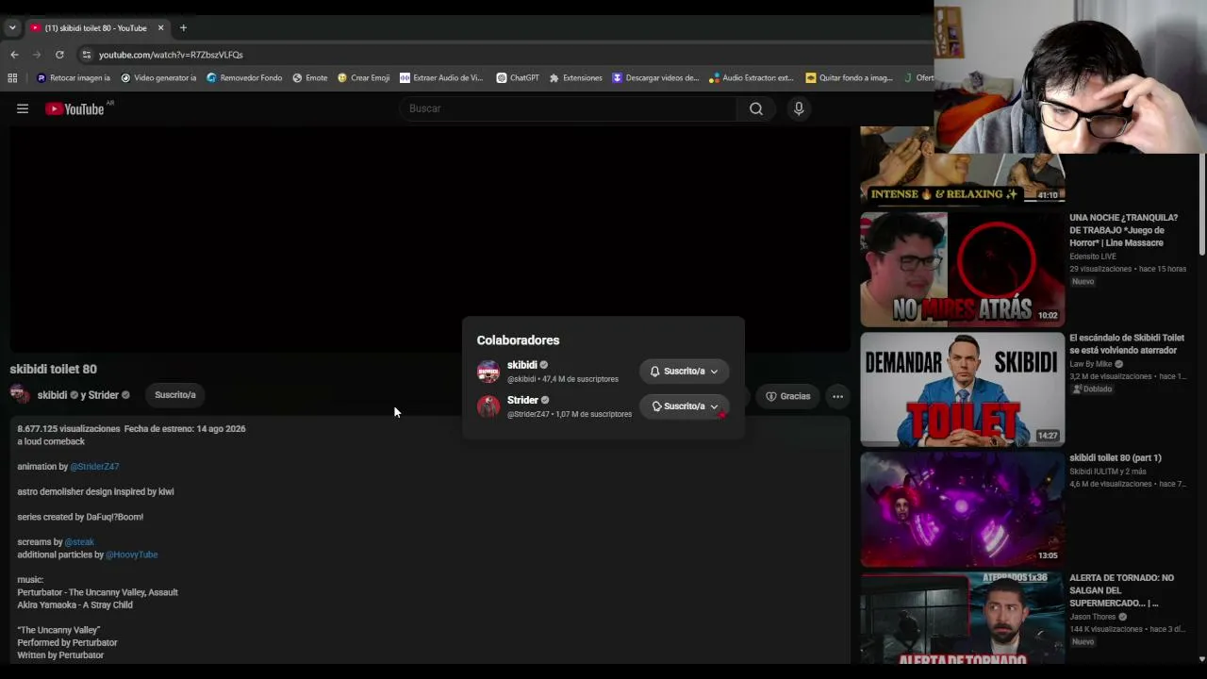The image size is (1207, 679).
Task: Open the INTENSE & RELAXING video thumbnail
Action: pyautogui.click(x=962, y=165)
